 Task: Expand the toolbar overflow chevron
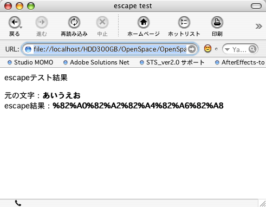(258, 27)
